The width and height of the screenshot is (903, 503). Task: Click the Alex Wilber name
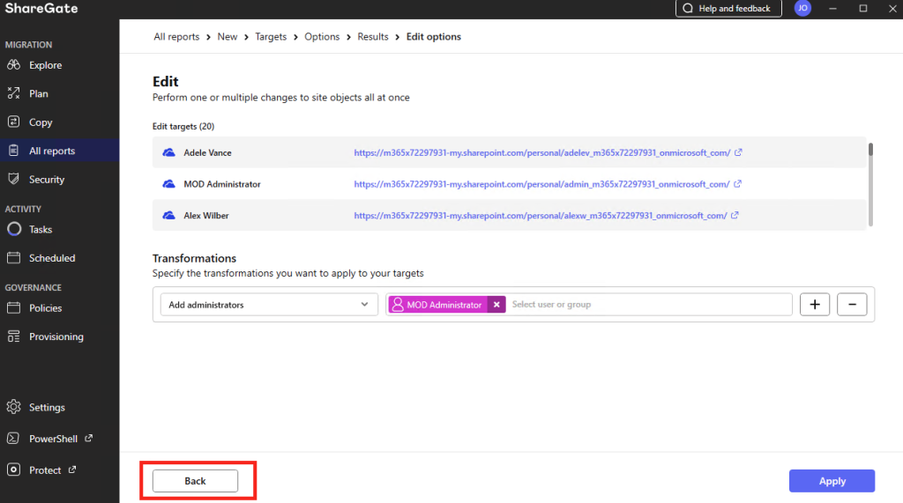pyautogui.click(x=206, y=215)
